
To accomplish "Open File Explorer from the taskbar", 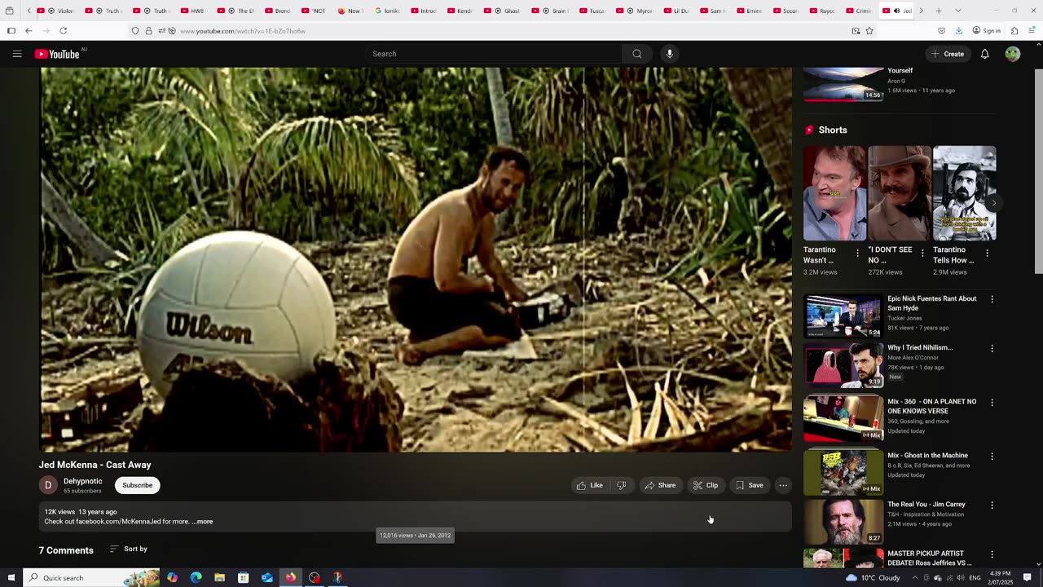I will [219, 577].
